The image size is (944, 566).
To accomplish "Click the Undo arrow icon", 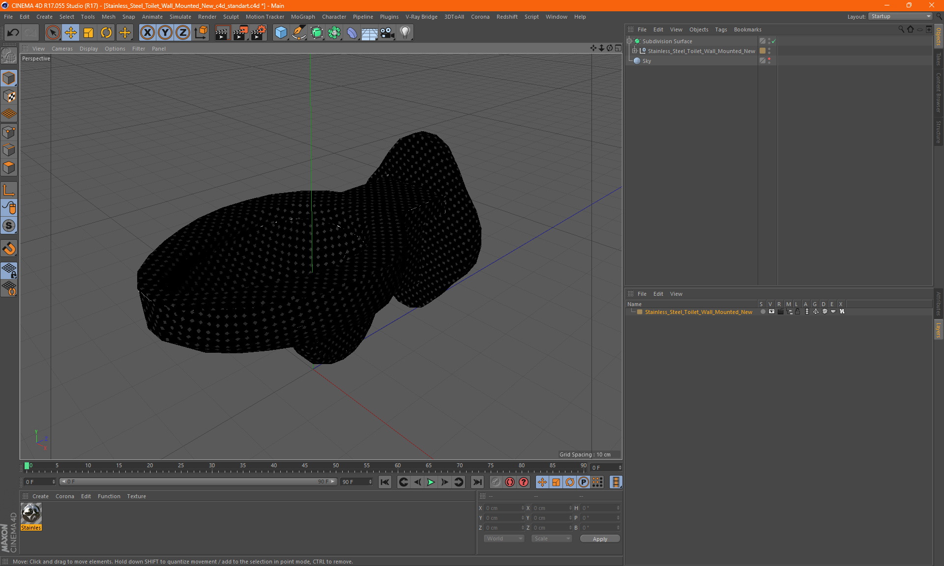I will click(13, 32).
